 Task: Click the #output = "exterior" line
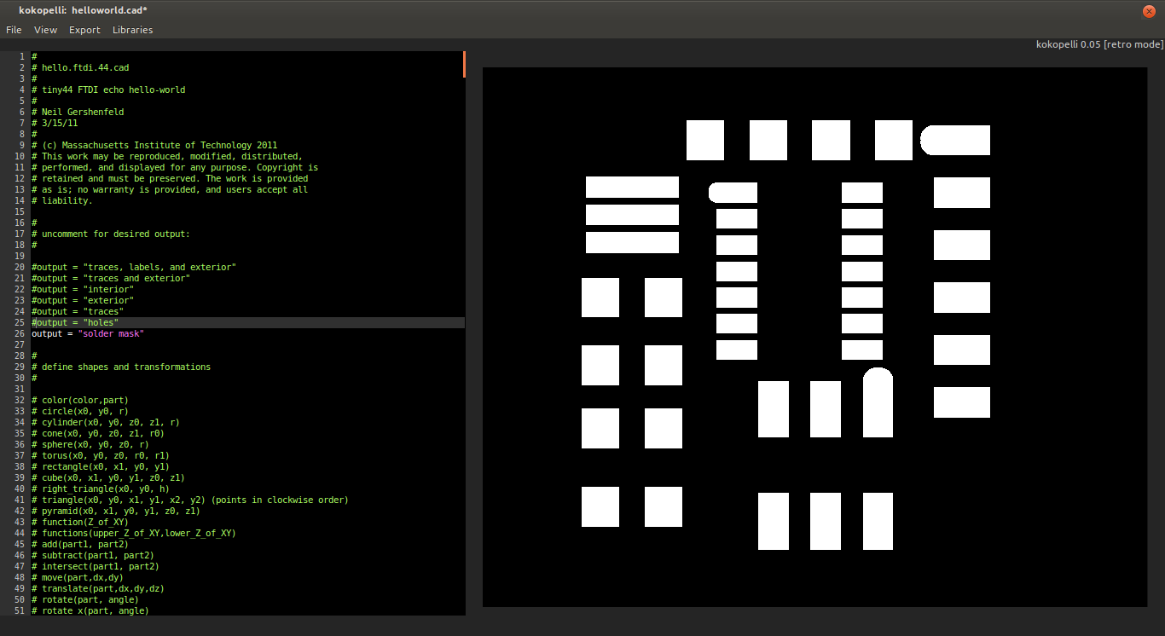[x=83, y=300]
